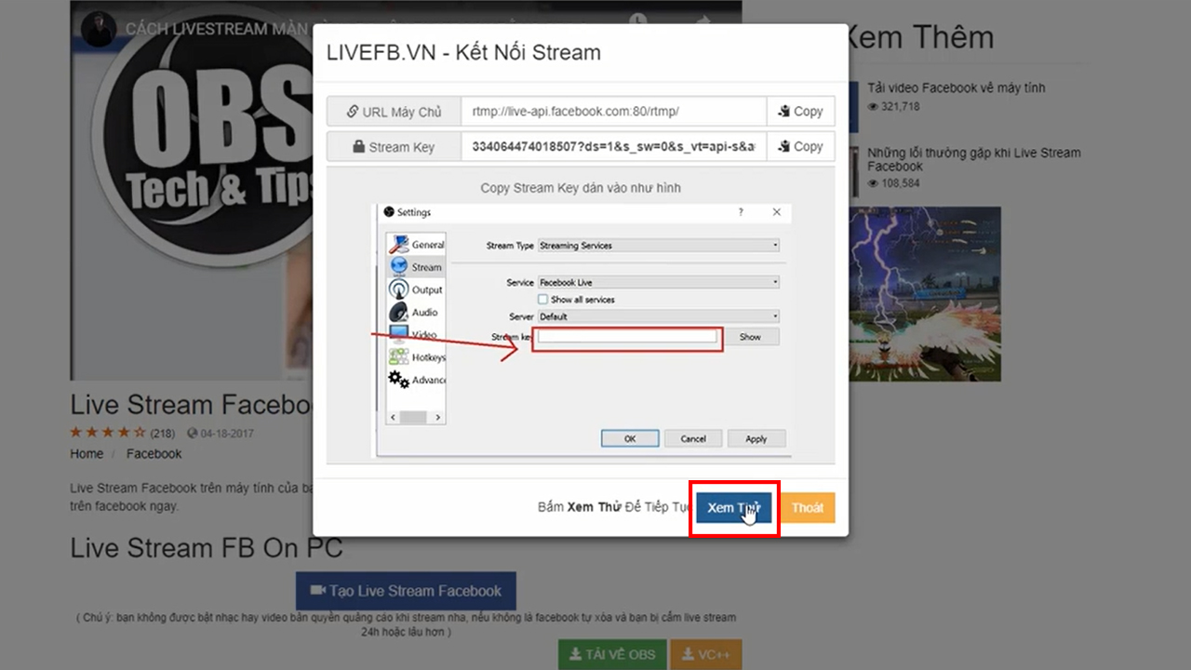Expand the Stream Type dropdown
1191x670 pixels.
658,246
